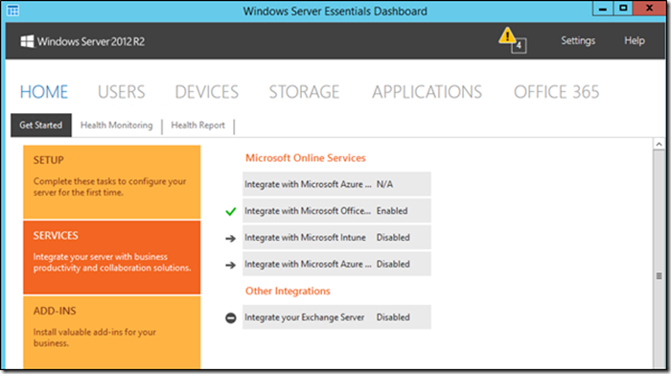Image resolution: width=671 pixels, height=374 pixels.
Task: Click the blocked circle icon beside Exchange Server
Action: click(x=231, y=318)
